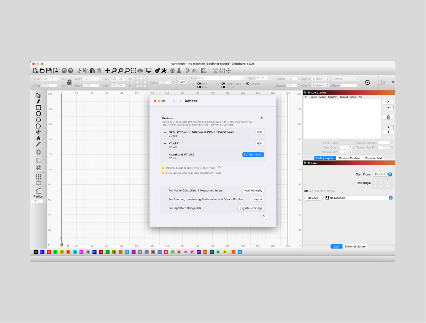
Task: Open the Start From Absolute dropdown
Action: tap(382, 174)
